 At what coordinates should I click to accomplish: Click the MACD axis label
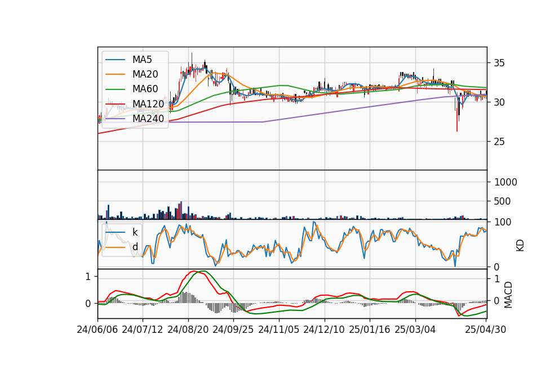[x=508, y=295]
